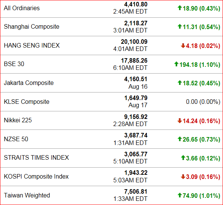Select the KLSE Composite row name

[26, 102]
